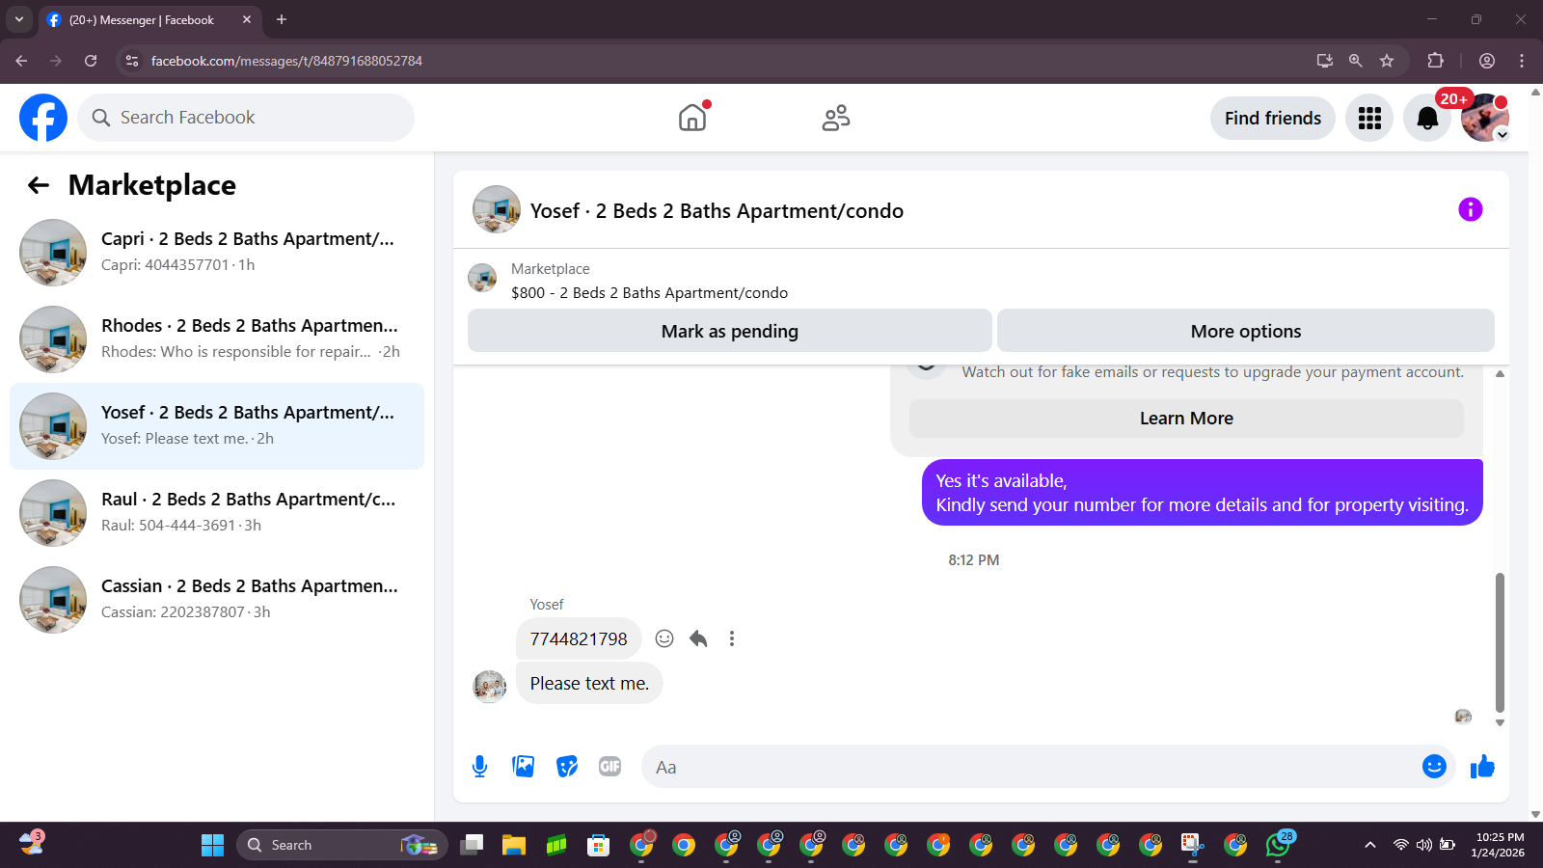
Task: Send a voice clip with microphone icon
Action: [x=479, y=767]
